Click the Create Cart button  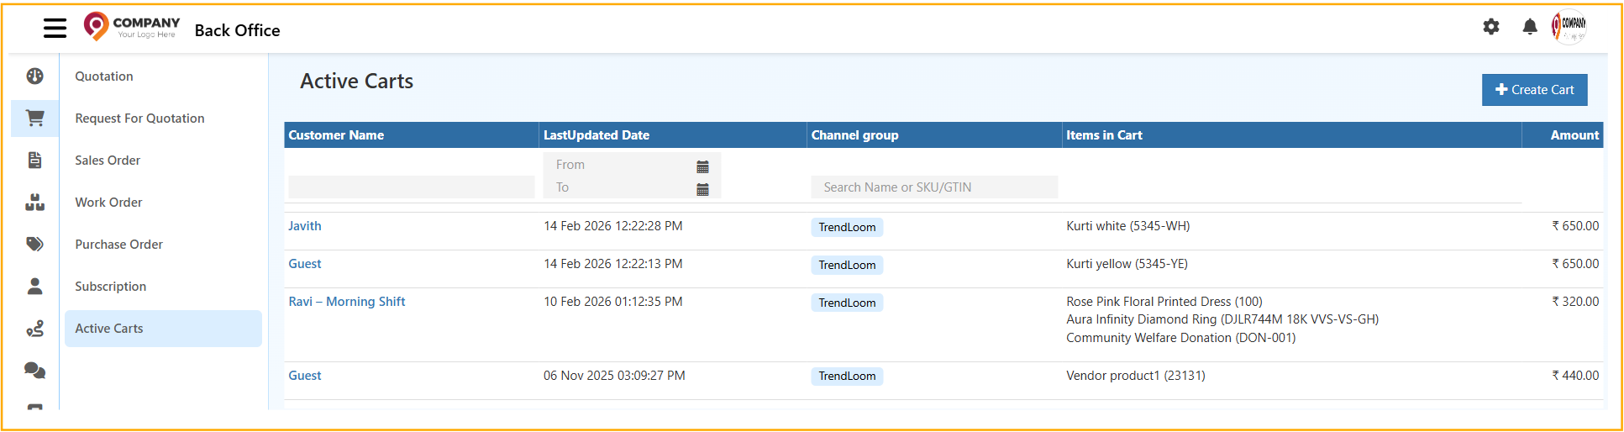(1534, 90)
